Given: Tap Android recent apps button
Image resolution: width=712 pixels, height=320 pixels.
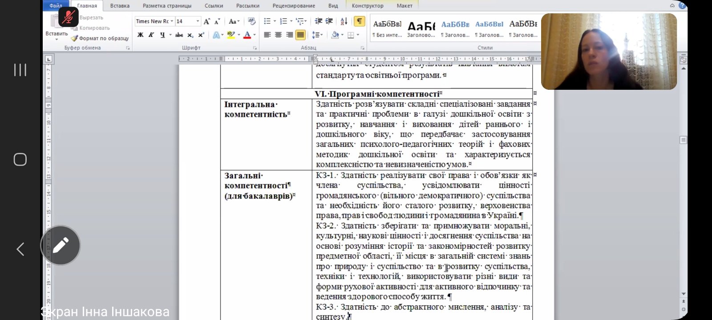Looking at the screenshot, I should 20,70.
